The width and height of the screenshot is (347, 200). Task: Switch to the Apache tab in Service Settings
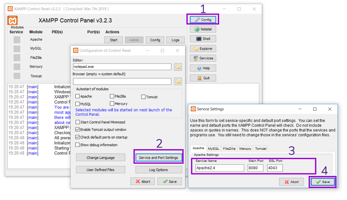click(198, 148)
